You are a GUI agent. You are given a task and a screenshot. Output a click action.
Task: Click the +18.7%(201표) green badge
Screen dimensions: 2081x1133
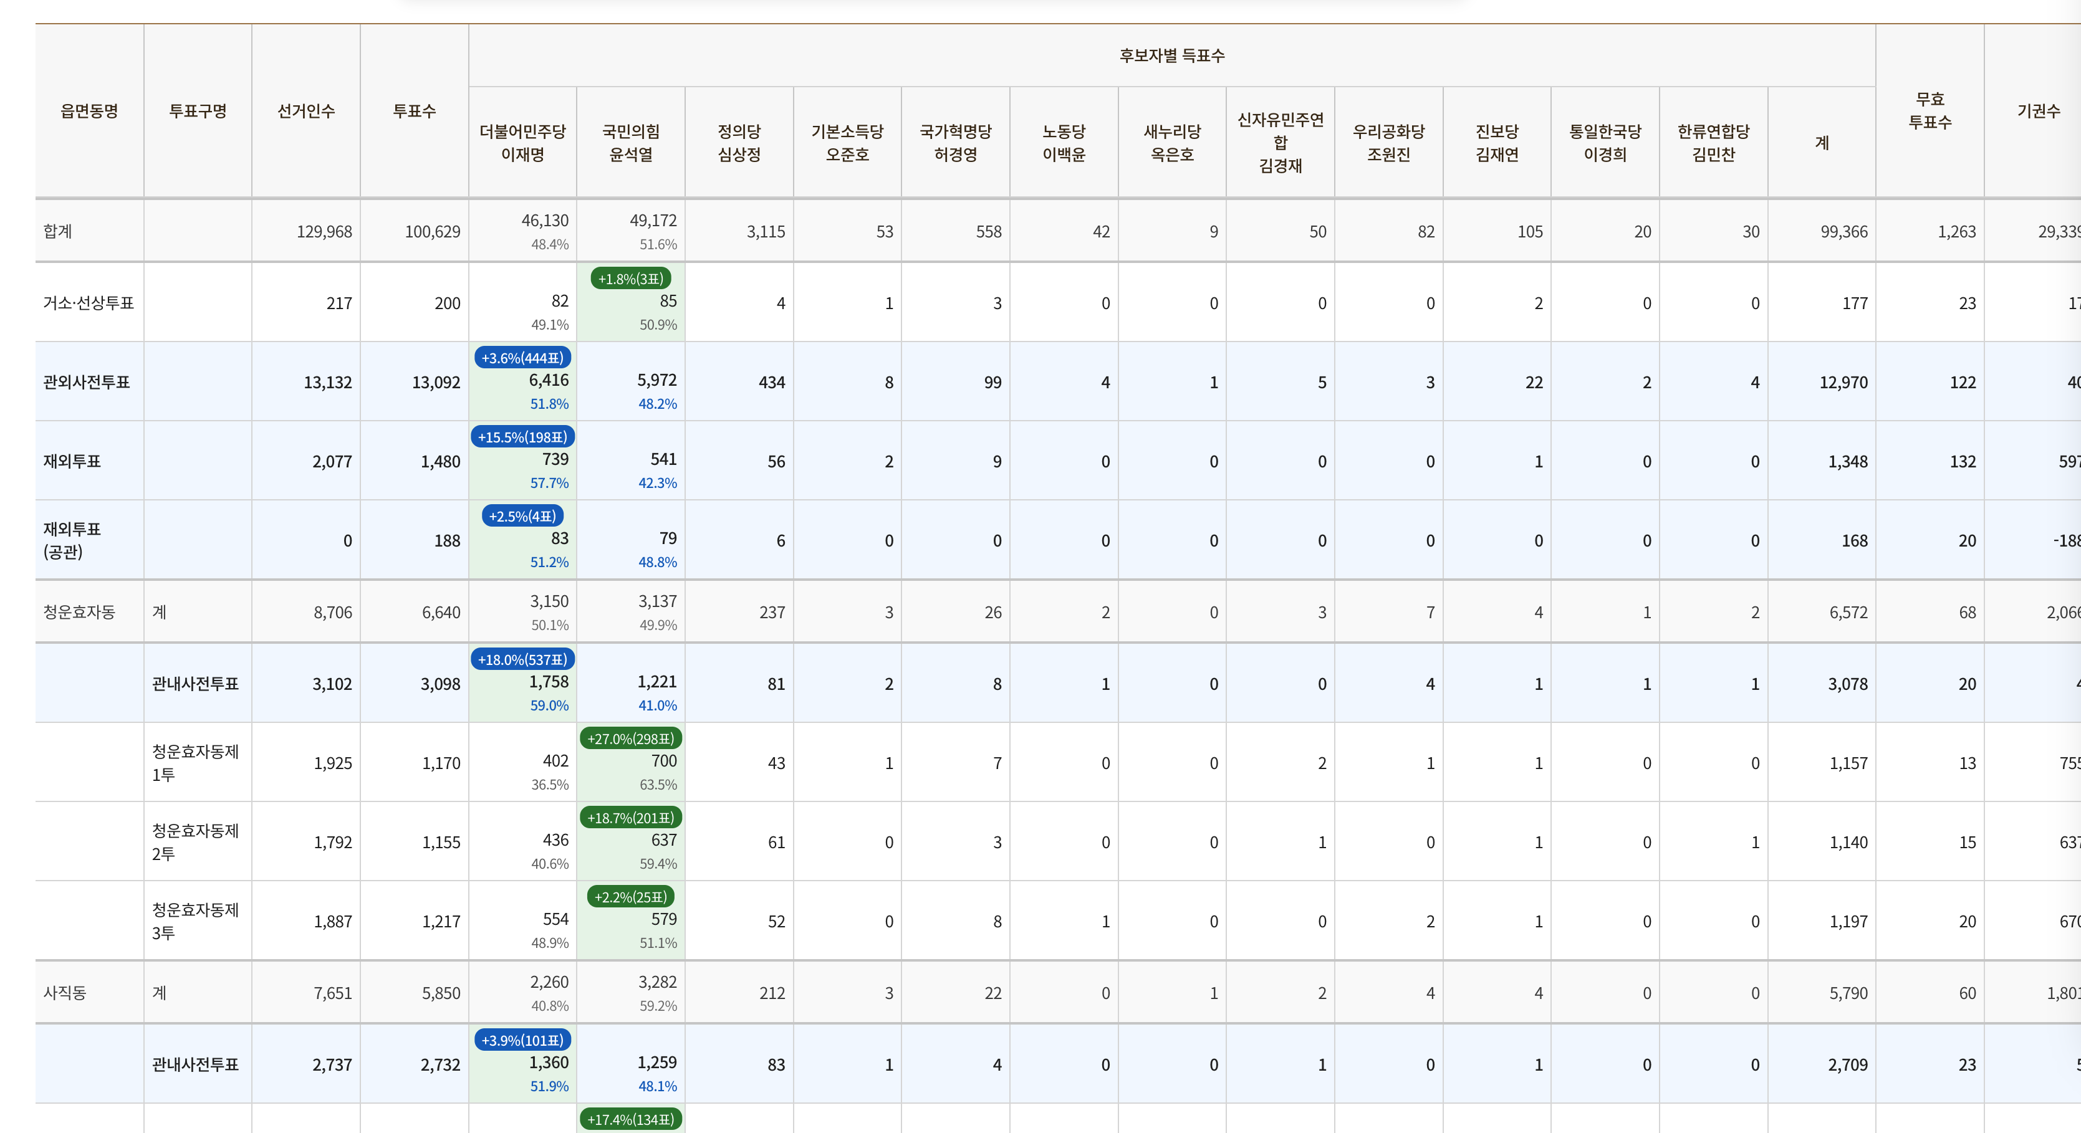630,818
